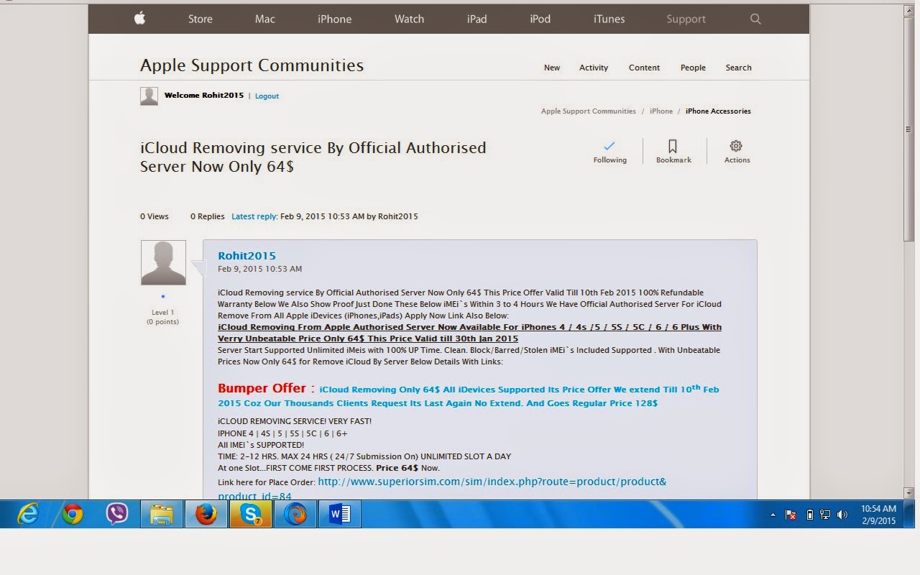Click the page scrollbar down arrow
The width and height of the screenshot is (920, 575).
[x=908, y=492]
